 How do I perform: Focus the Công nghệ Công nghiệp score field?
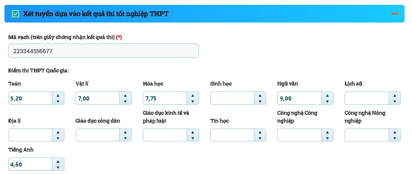299,135
